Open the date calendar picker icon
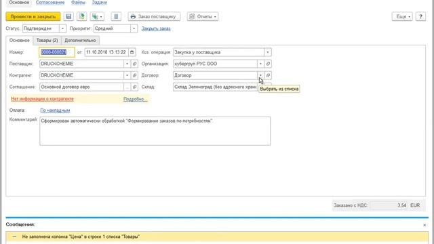 pos(132,52)
